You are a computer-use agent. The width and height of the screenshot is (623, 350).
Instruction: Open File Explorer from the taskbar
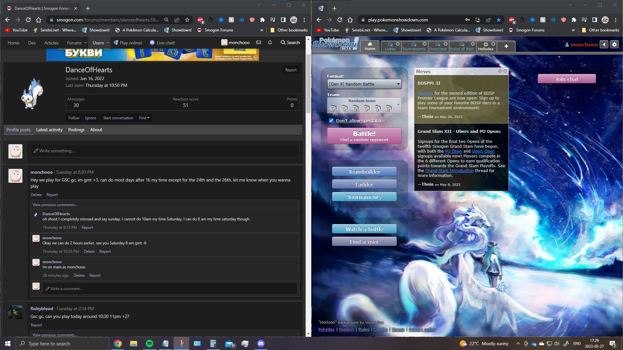133,344
